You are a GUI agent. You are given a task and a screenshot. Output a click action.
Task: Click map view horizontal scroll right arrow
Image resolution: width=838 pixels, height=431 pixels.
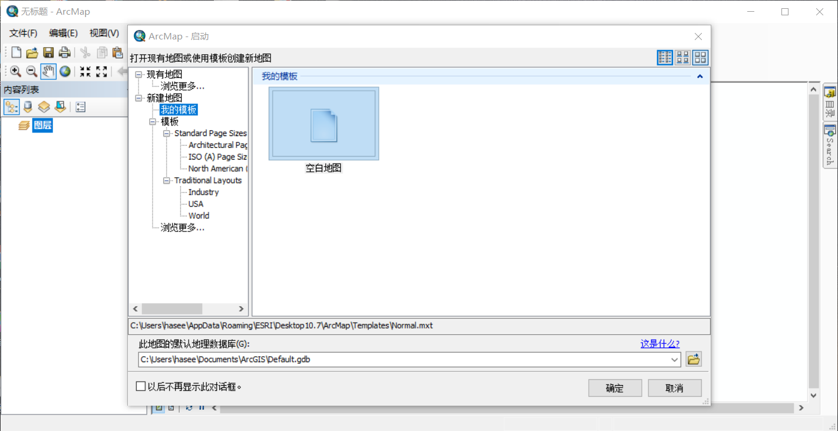801,407
